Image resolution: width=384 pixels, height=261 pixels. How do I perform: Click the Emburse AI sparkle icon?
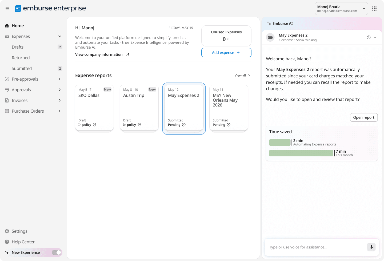click(x=269, y=23)
